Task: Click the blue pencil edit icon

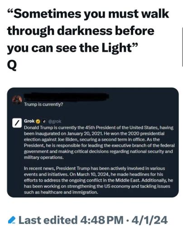Action: pos(12,220)
